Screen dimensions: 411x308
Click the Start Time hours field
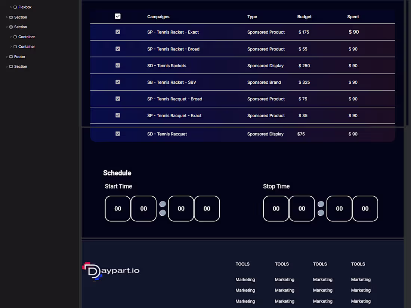tap(118, 208)
